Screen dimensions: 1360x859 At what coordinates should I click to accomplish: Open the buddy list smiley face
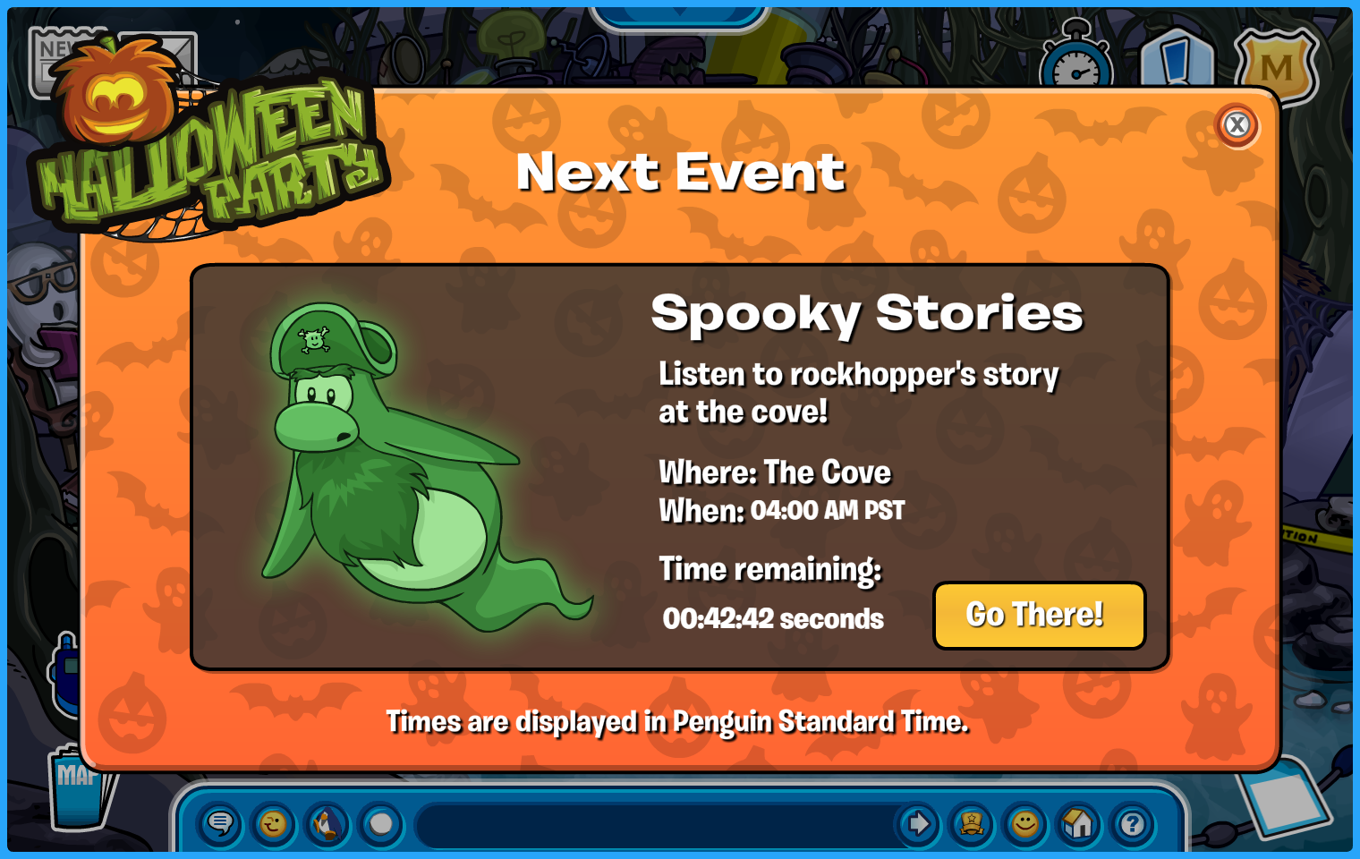1025,823
